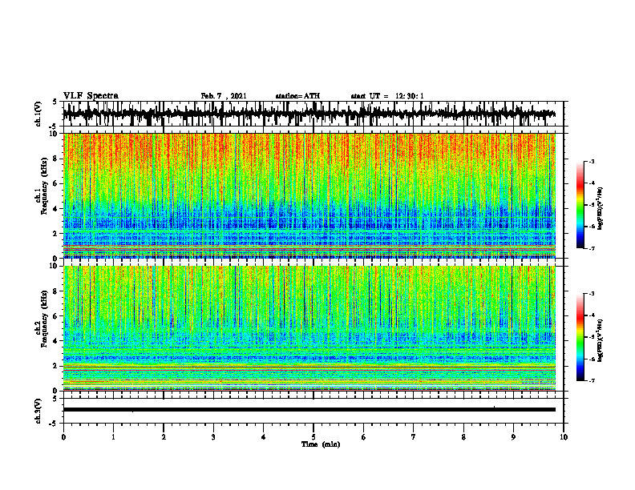Image resolution: width=635 pixels, height=490 pixels.
Task: Click the ch.3 flat black waveform trace
Action: (x=309, y=410)
